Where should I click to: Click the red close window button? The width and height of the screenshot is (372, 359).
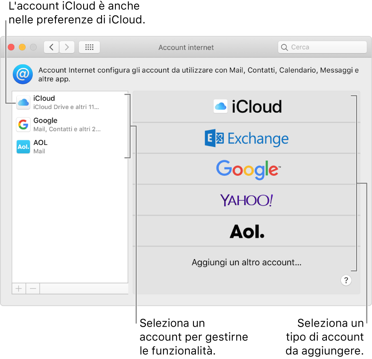11,47
